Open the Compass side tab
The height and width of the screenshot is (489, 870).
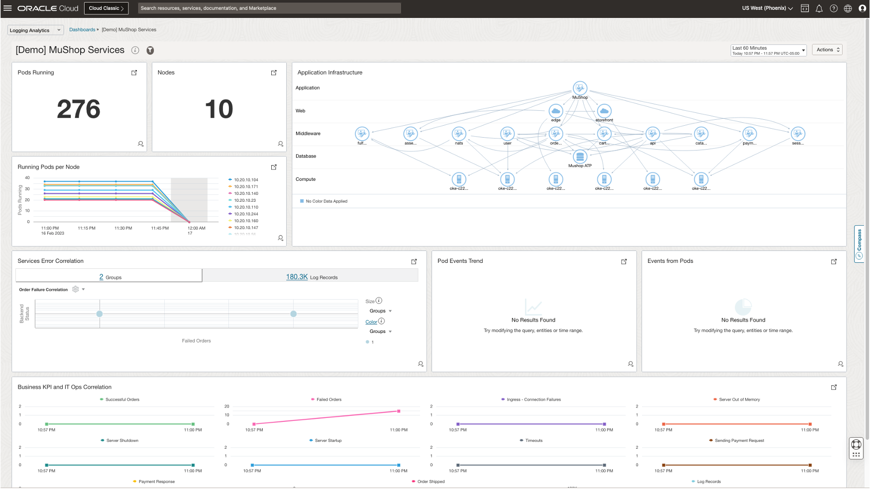click(859, 244)
